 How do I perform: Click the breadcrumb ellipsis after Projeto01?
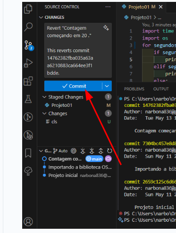(x=159, y=18)
